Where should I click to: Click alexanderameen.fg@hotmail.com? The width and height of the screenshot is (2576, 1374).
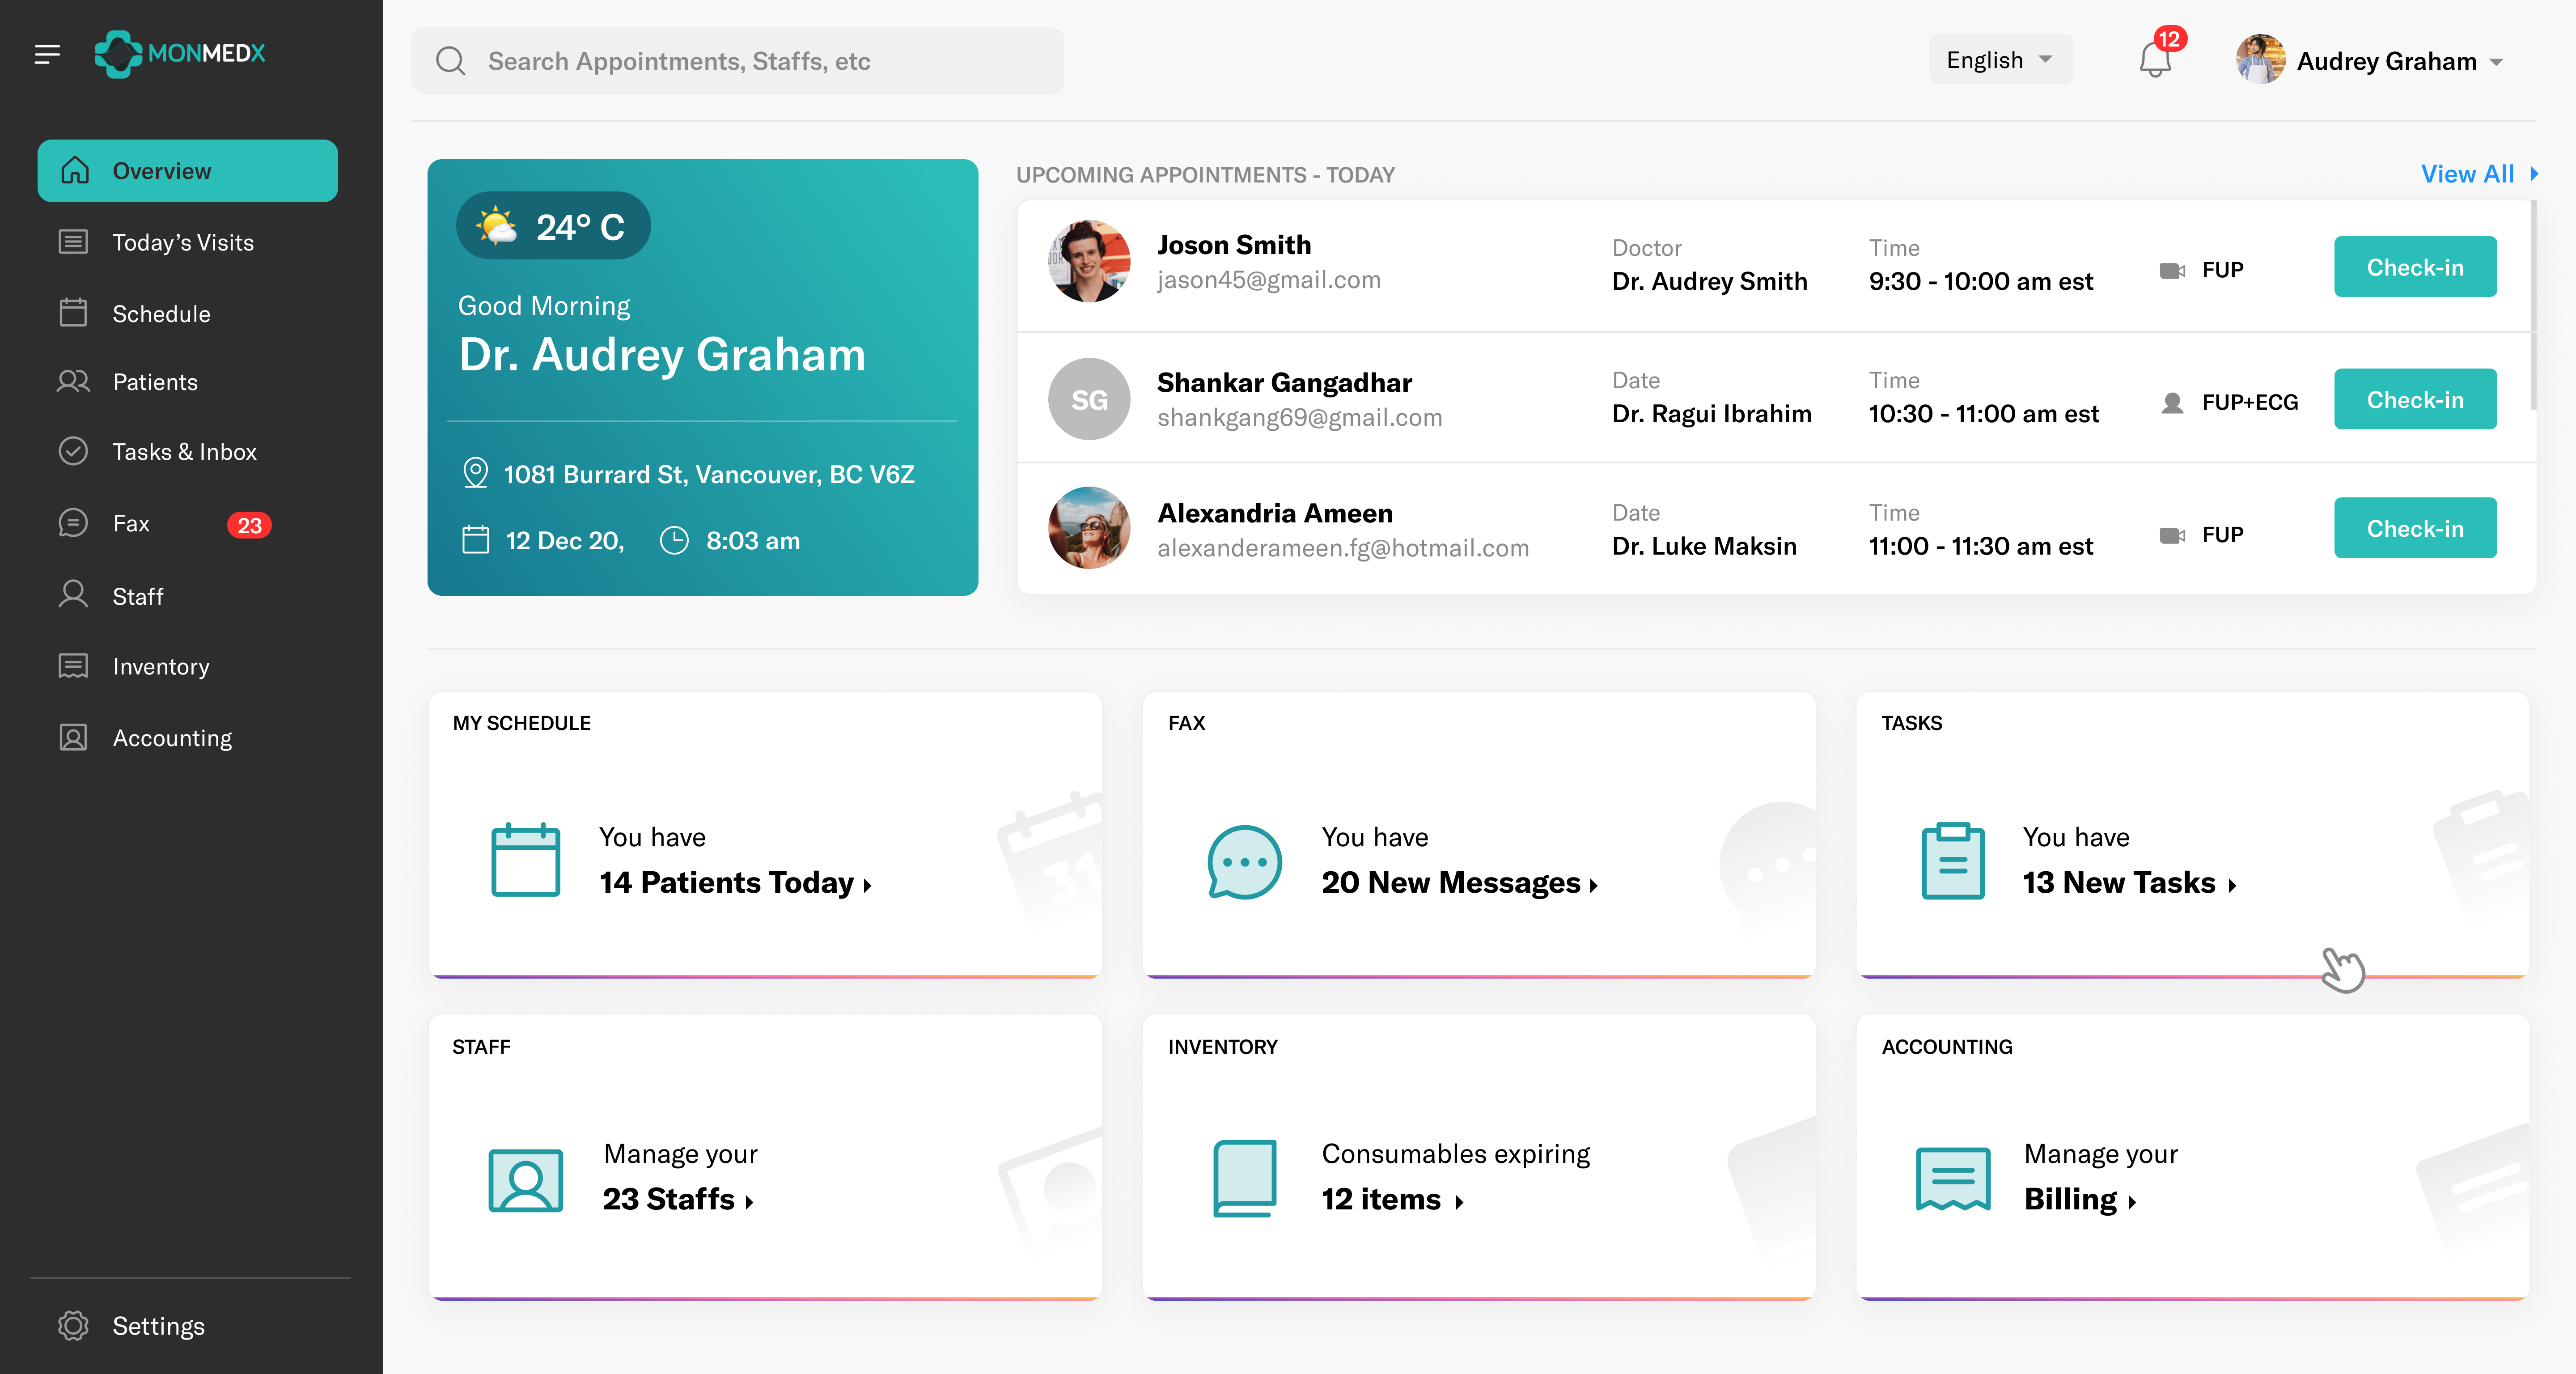click(x=1343, y=548)
